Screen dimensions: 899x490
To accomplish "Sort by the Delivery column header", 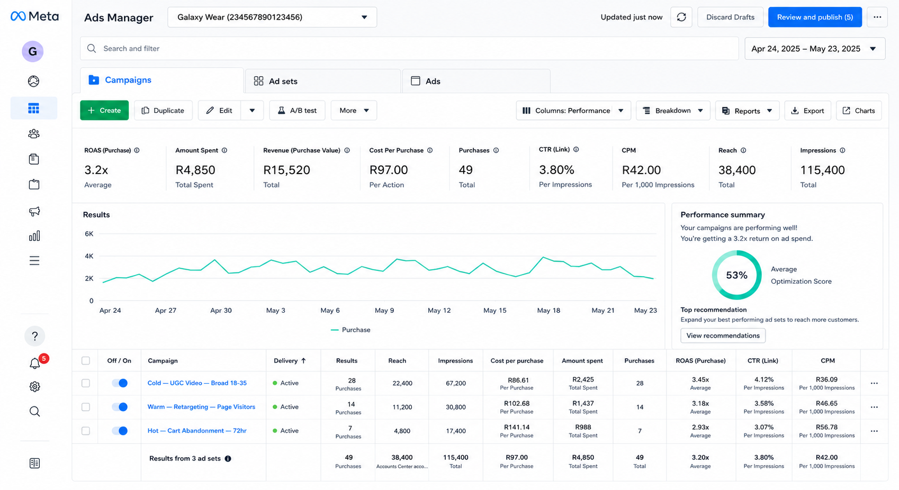I will click(290, 361).
